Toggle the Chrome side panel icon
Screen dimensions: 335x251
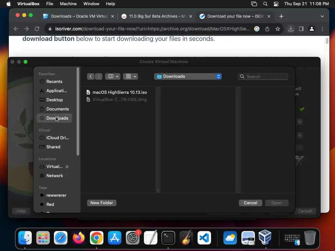pos(301,29)
